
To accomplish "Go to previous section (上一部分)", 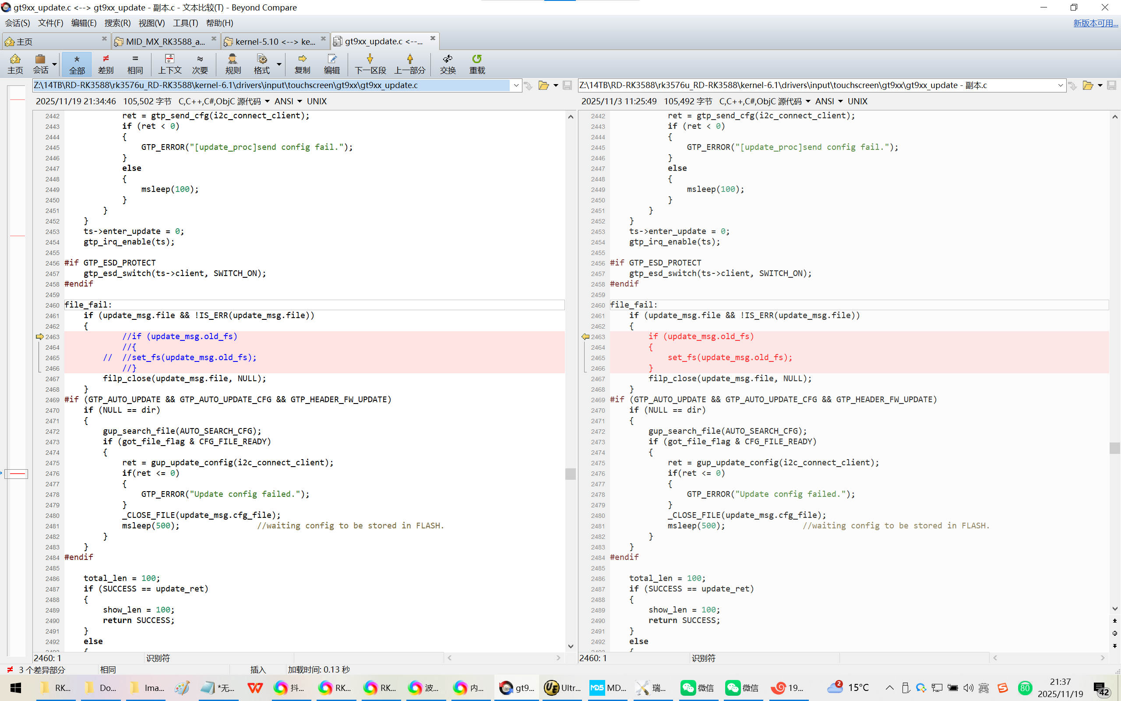I will 409,64.
